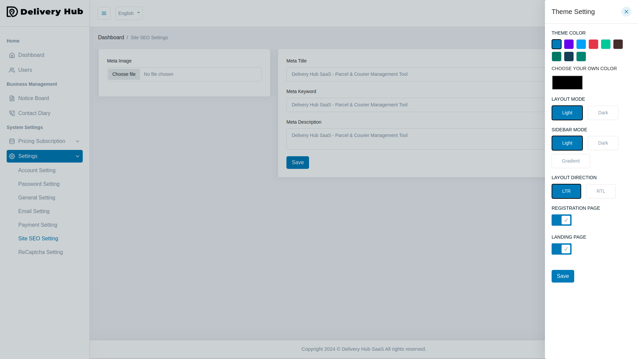638x359 pixels.
Task: Click the hamburger menu toggle button
Action: pos(104,13)
